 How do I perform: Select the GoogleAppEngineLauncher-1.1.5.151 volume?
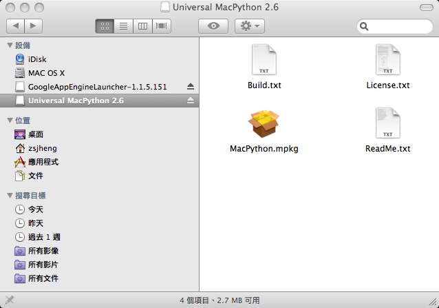99,87
